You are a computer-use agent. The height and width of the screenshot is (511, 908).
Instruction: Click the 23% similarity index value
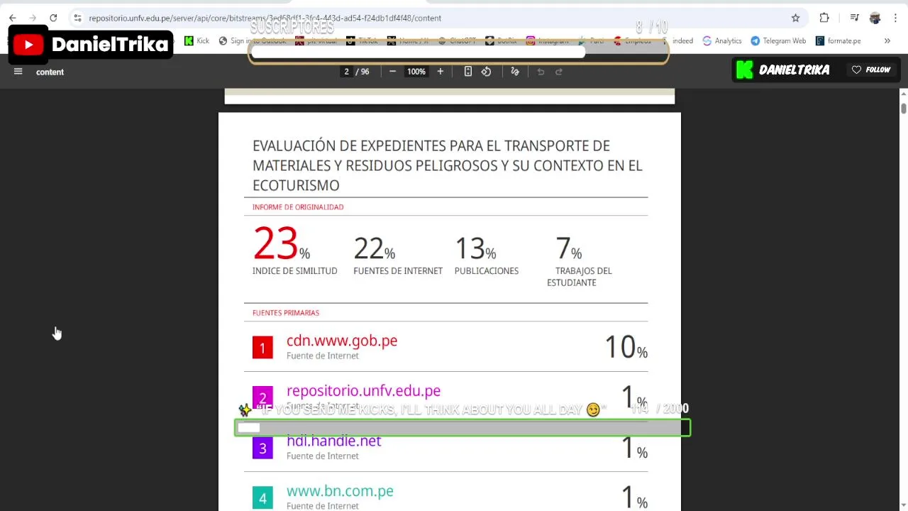281,244
